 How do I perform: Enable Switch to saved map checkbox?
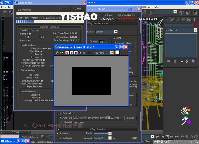[x=62, y=122]
